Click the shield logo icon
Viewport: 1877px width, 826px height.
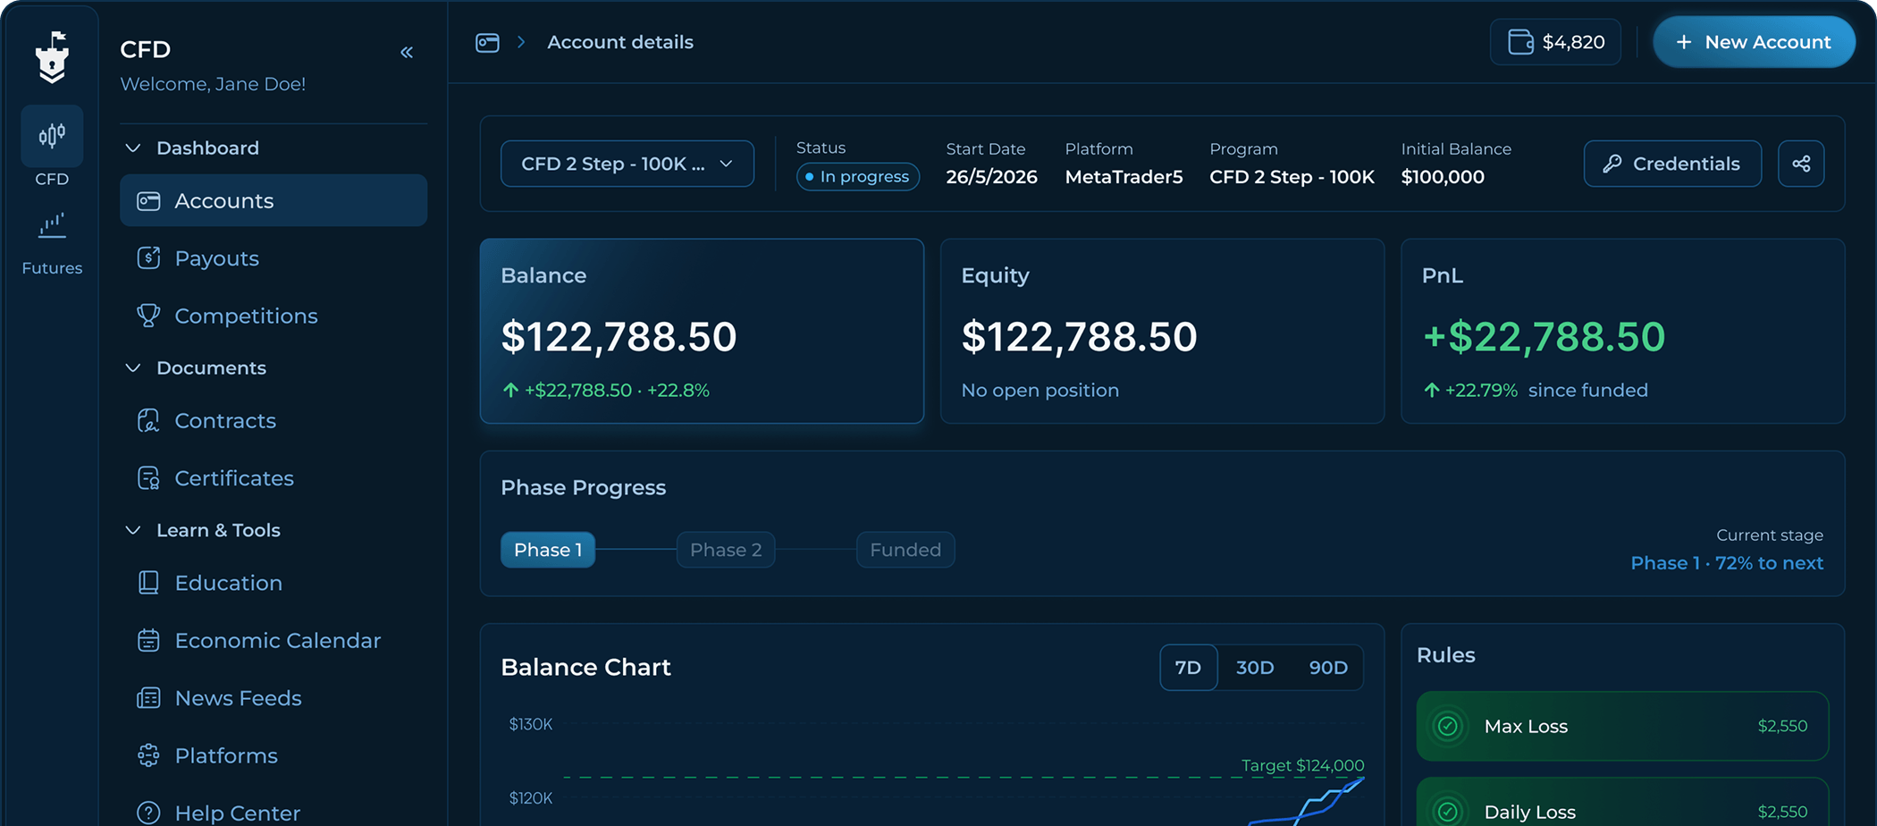point(52,57)
